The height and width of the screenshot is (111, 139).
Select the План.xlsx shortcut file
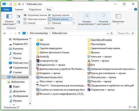coord(99,81)
